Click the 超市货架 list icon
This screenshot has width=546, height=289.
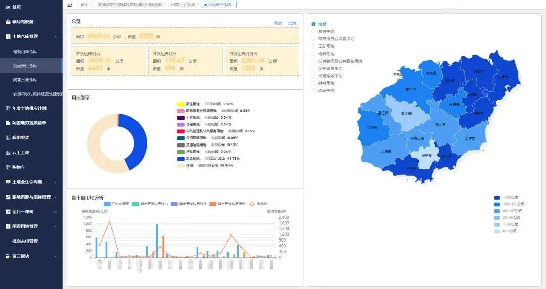coord(8,138)
